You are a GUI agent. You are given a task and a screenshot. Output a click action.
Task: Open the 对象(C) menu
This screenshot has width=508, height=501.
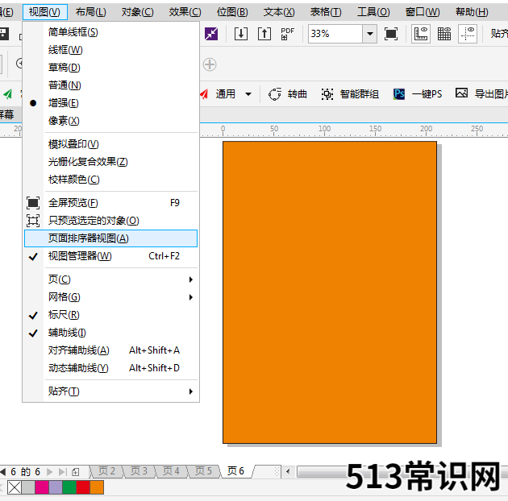click(x=138, y=12)
